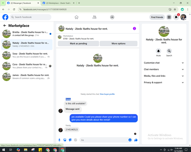The image size is (191, 152).
Task: Click the 'Is this still available?' message
Action: [x=76, y=103]
